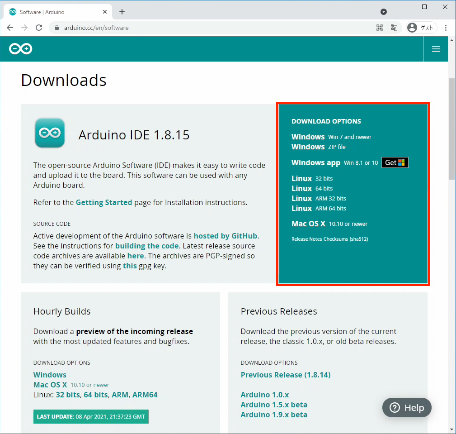Download the hourly build for Windows
Viewport: 456px width, 434px height.
(50, 375)
